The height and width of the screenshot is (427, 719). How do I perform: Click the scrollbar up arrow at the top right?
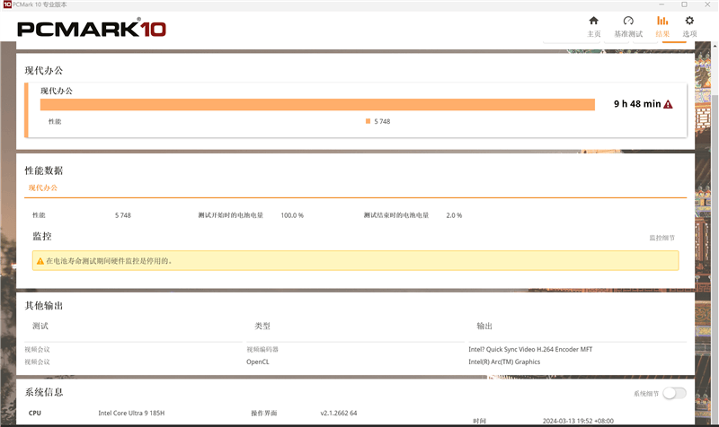pyautogui.click(x=715, y=46)
